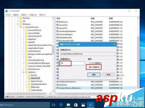The width and height of the screenshot is (145, 108).
Task: Open the Store from the taskbar
Action: click(76, 105)
